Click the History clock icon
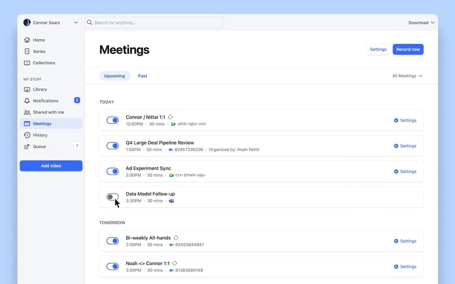The image size is (455, 284). pos(27,135)
